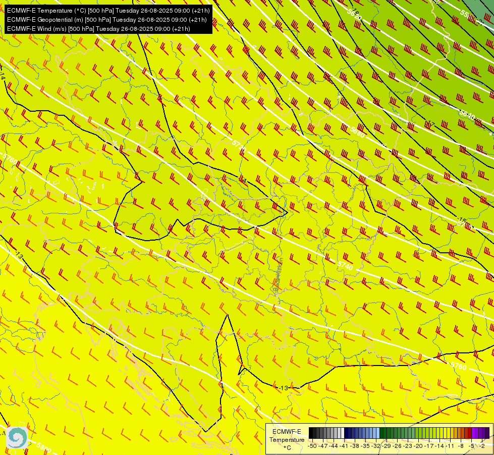Click the -23 value on the temperature legend

[x=407, y=446]
